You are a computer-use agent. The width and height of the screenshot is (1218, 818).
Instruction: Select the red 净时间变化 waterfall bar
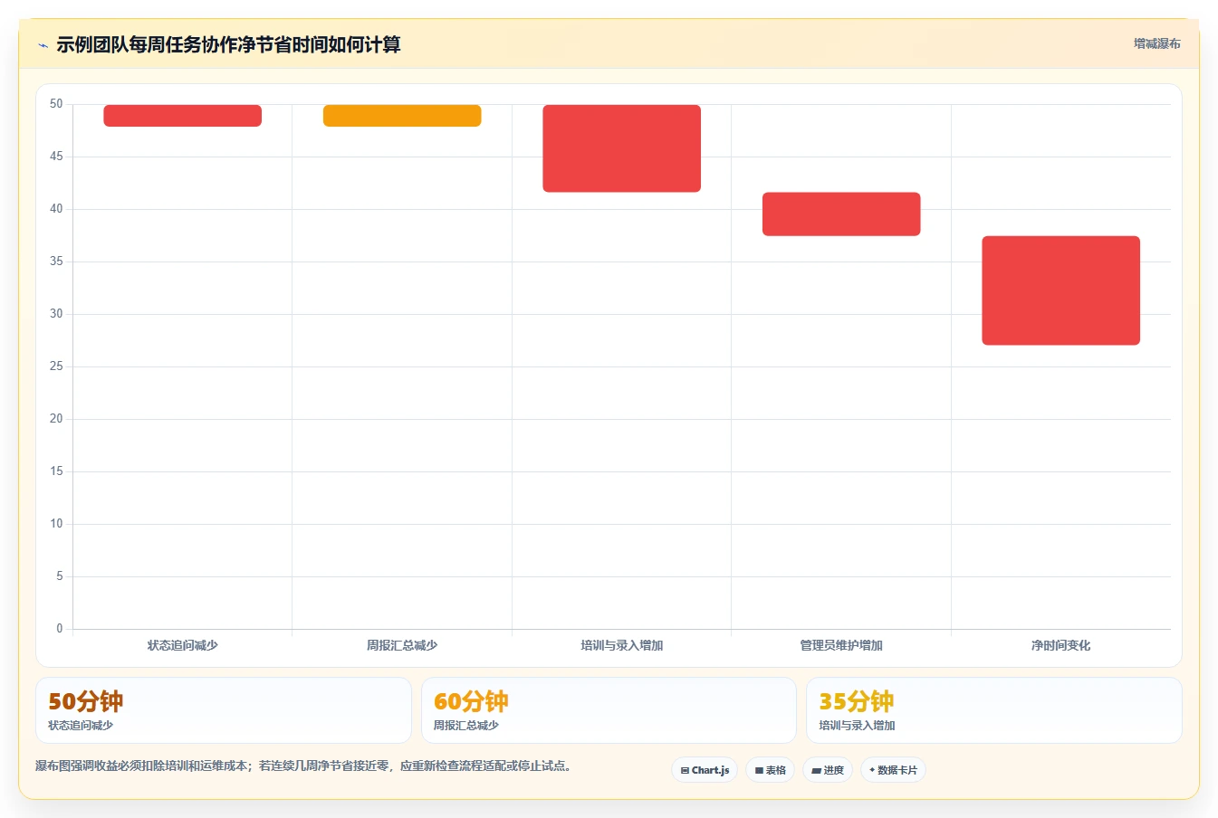[x=1061, y=290]
